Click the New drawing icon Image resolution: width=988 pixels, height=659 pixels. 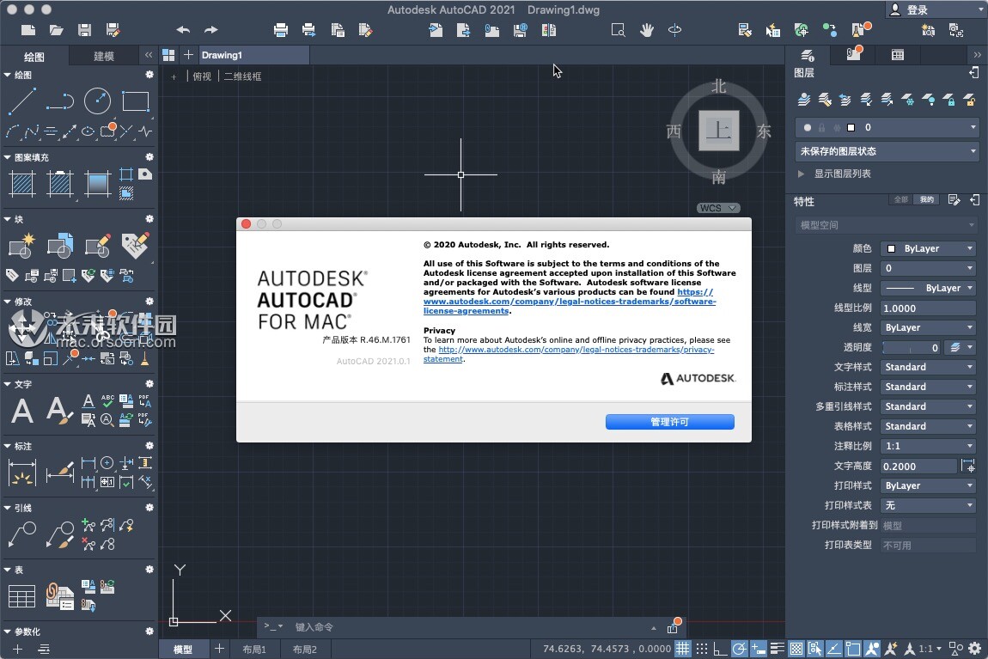click(x=28, y=29)
